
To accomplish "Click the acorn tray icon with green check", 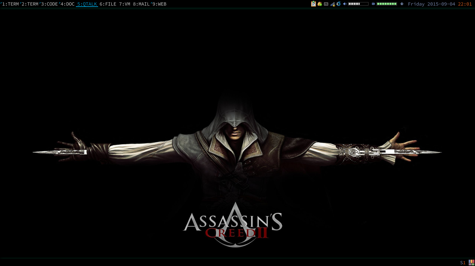I will (320, 4).
